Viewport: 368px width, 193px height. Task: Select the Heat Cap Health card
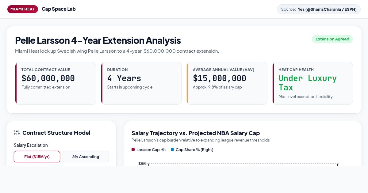pyautogui.click(x=313, y=83)
